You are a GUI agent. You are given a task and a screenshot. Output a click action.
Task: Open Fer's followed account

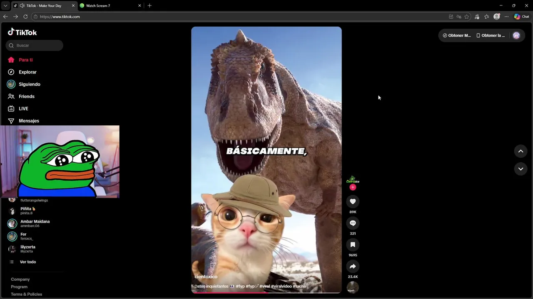21,236
